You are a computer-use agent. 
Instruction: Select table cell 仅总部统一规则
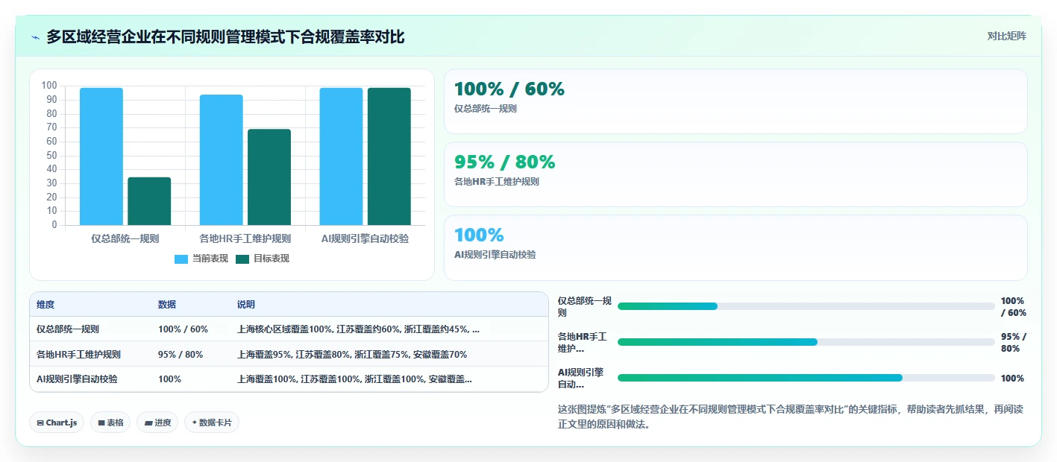pyautogui.click(x=90, y=329)
